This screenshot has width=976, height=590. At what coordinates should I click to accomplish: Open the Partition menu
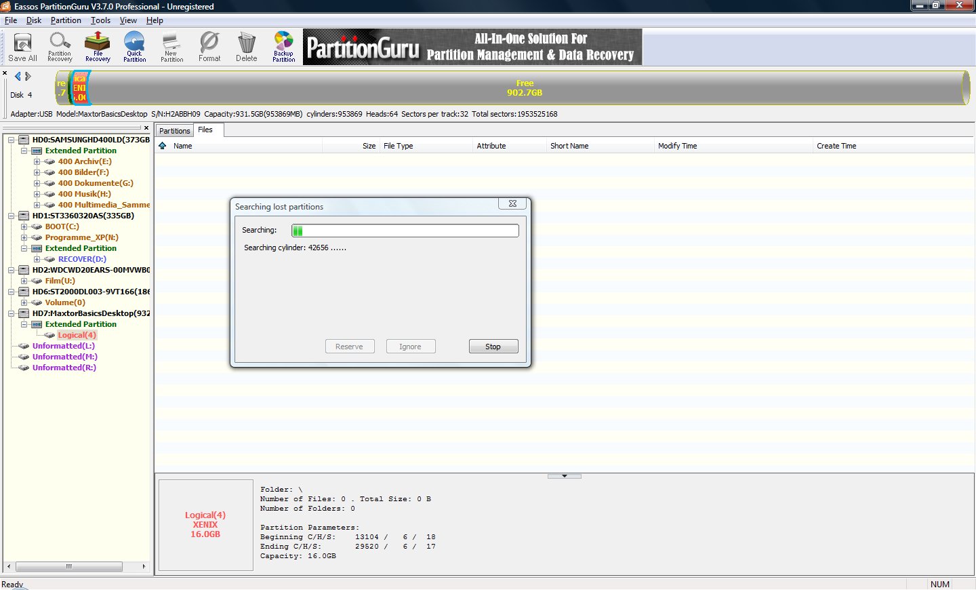tap(66, 20)
